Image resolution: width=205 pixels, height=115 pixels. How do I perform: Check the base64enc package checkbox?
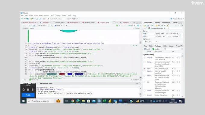pyautogui.click(x=144, y=71)
